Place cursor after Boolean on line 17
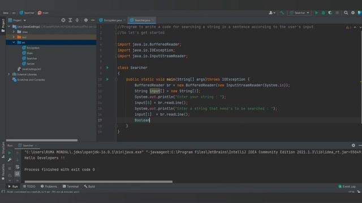 tap(150, 120)
